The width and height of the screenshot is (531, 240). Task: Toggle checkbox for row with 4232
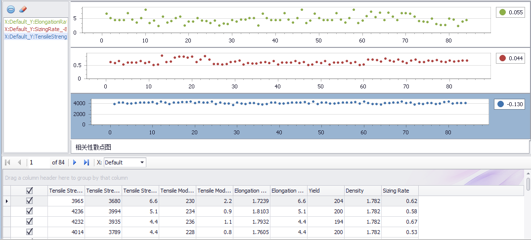coord(30,221)
